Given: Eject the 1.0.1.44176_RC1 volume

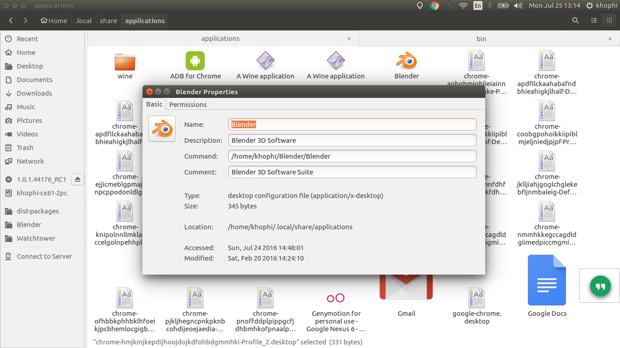Looking at the screenshot, I should [77, 179].
